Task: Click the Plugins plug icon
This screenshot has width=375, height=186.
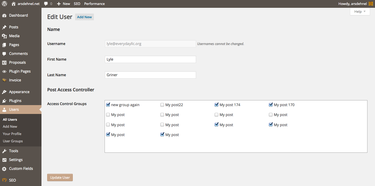Action: [4, 101]
